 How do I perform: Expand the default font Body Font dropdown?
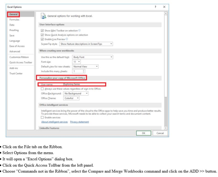point(93,57)
